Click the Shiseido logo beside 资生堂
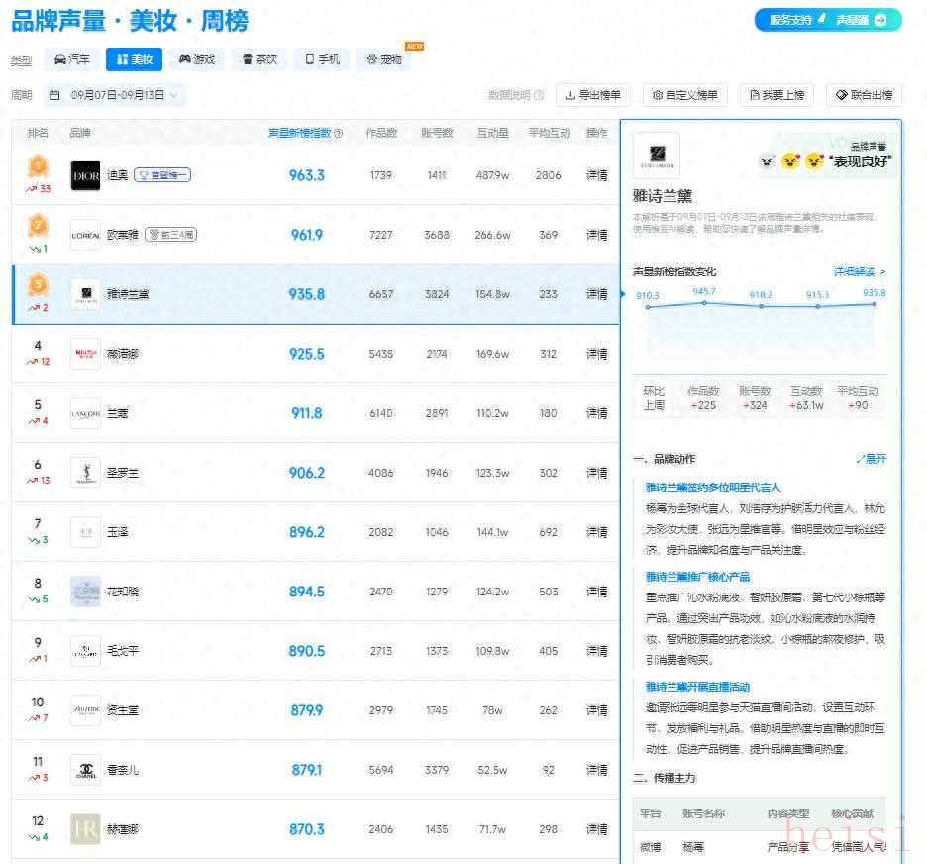The height and width of the screenshot is (864, 927). 85,710
